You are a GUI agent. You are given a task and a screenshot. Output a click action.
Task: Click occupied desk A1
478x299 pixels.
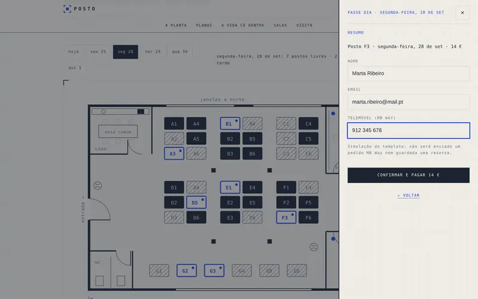(174, 124)
